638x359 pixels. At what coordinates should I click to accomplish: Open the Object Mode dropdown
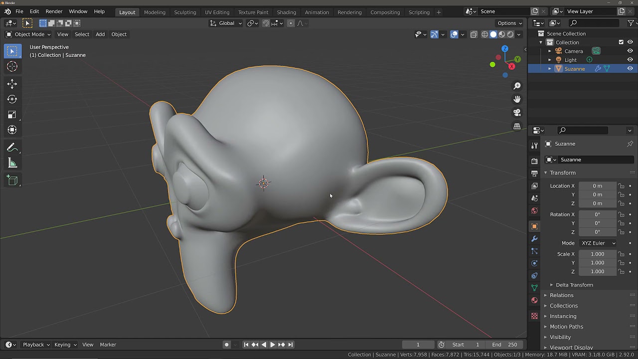28,34
